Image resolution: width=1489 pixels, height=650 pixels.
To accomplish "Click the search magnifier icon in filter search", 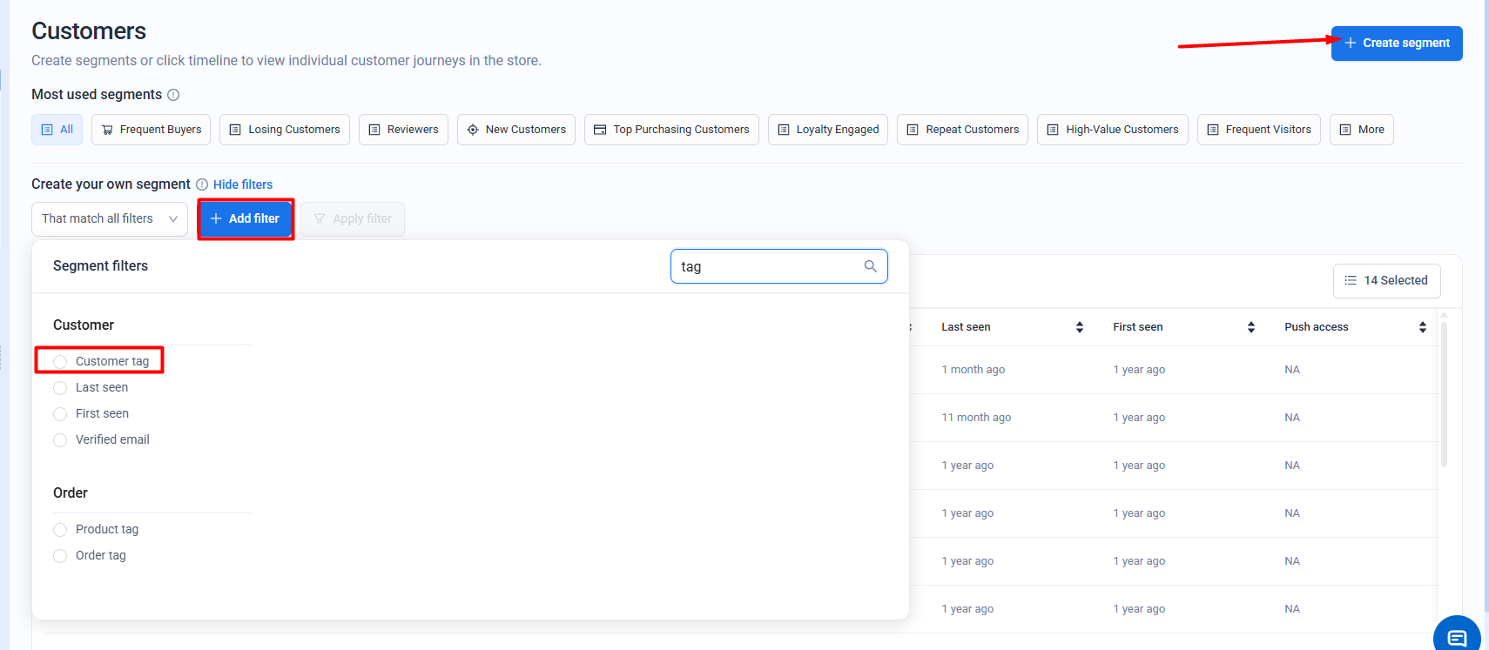I will point(870,266).
